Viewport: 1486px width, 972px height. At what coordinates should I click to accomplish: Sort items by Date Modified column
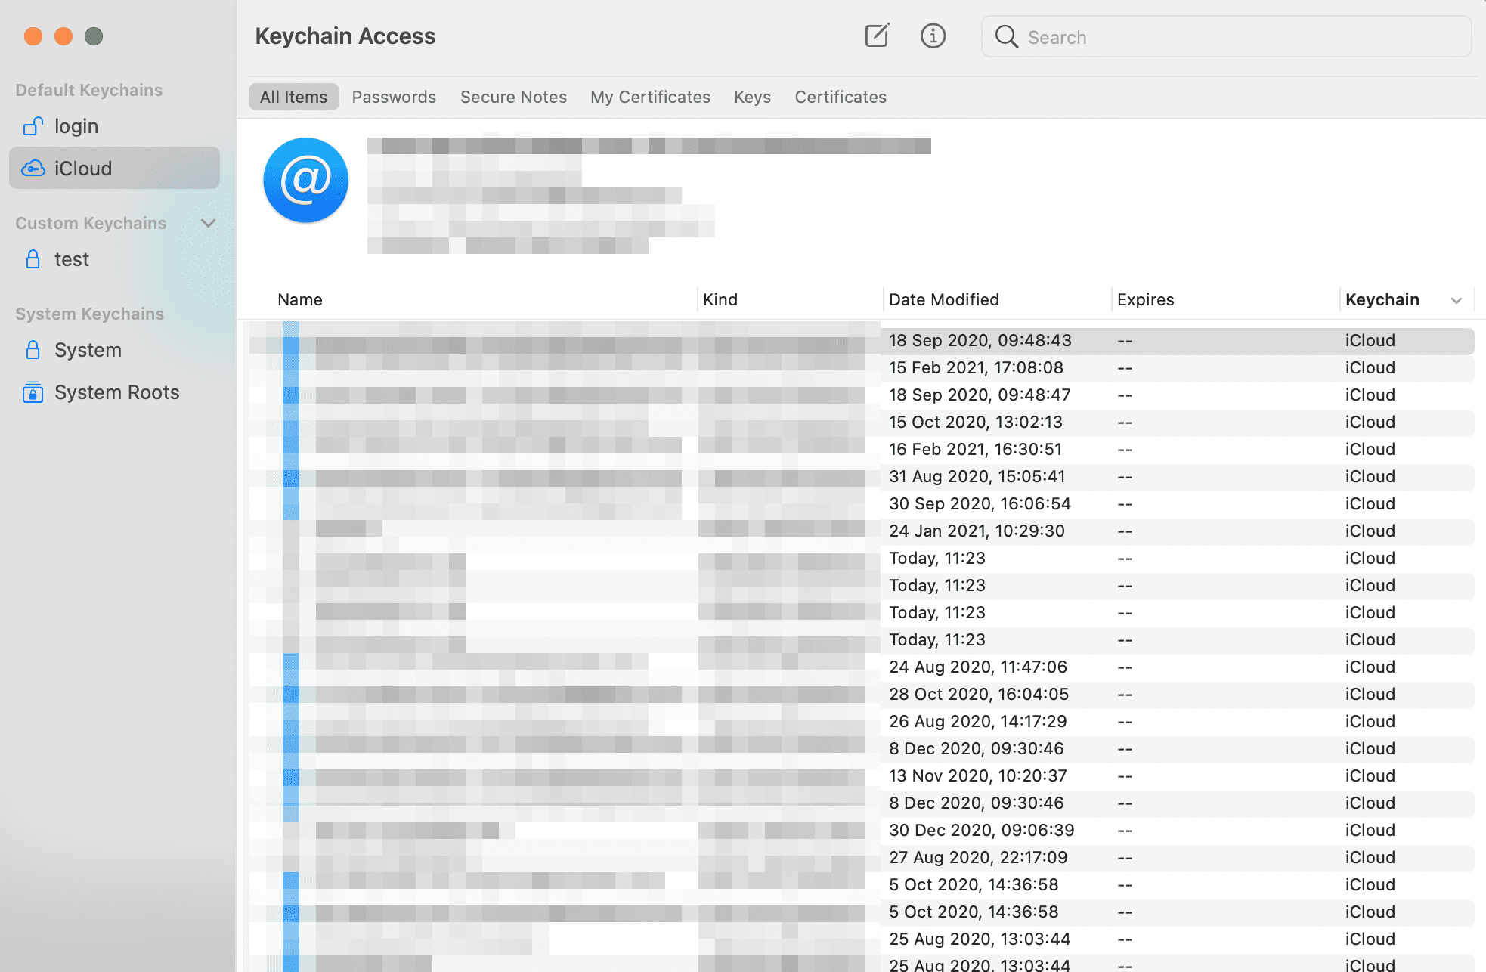943,299
